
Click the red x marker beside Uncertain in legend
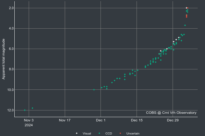point(120,134)
